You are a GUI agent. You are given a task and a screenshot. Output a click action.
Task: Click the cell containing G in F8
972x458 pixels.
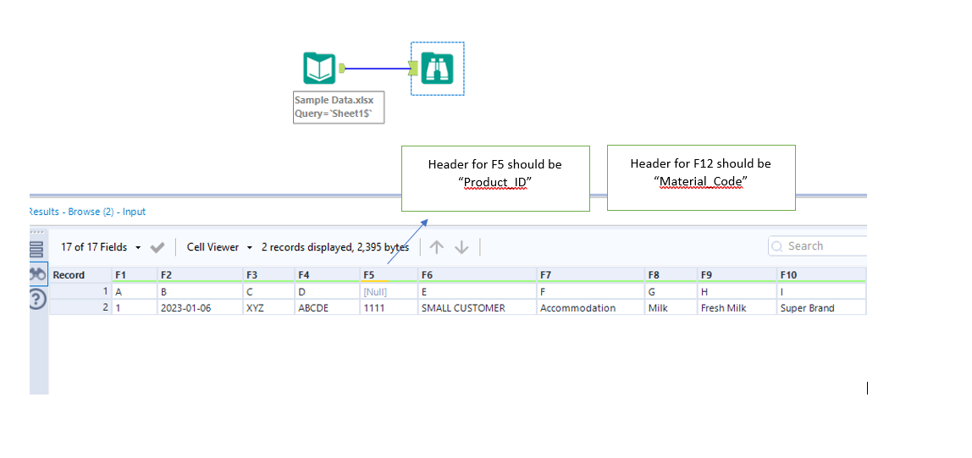[671, 291]
